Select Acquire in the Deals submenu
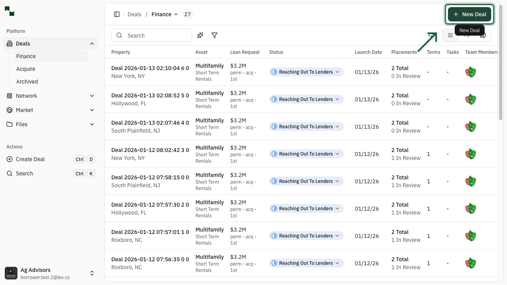 pos(26,69)
